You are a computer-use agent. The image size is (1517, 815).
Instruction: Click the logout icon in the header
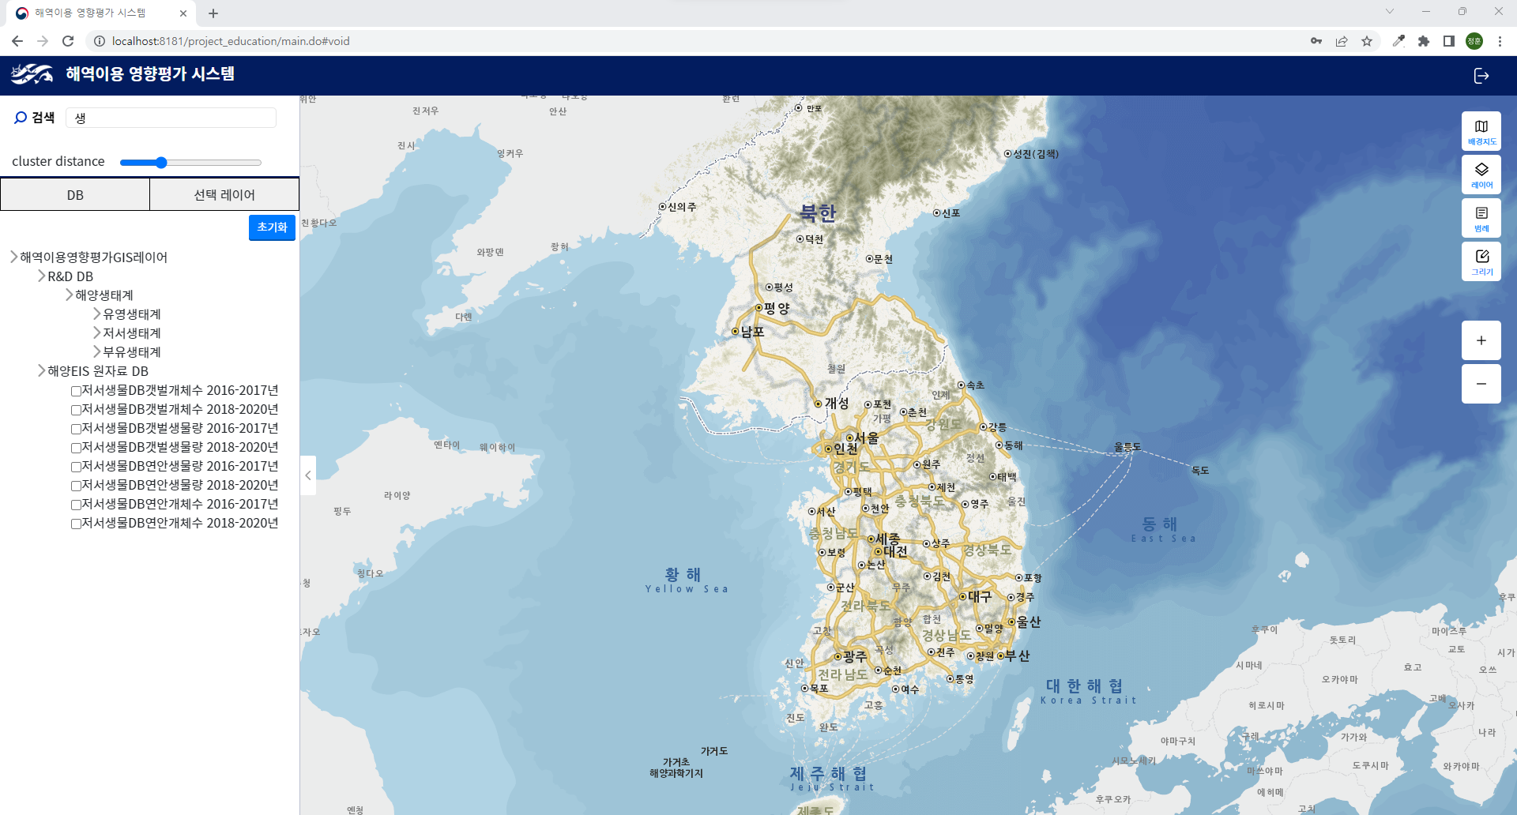(1481, 76)
